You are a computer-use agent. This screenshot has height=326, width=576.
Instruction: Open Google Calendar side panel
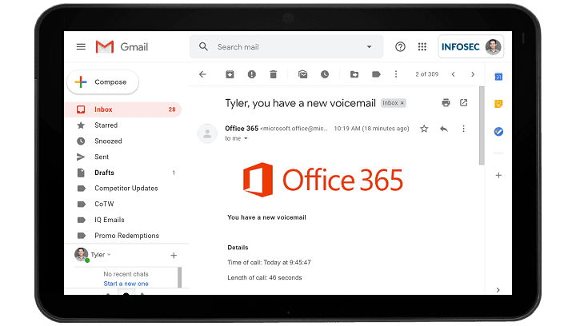(498, 77)
